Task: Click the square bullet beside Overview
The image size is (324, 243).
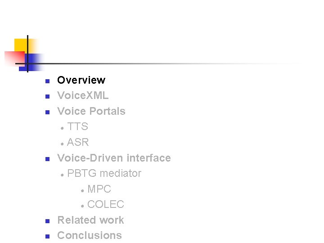Action: pos(46,81)
